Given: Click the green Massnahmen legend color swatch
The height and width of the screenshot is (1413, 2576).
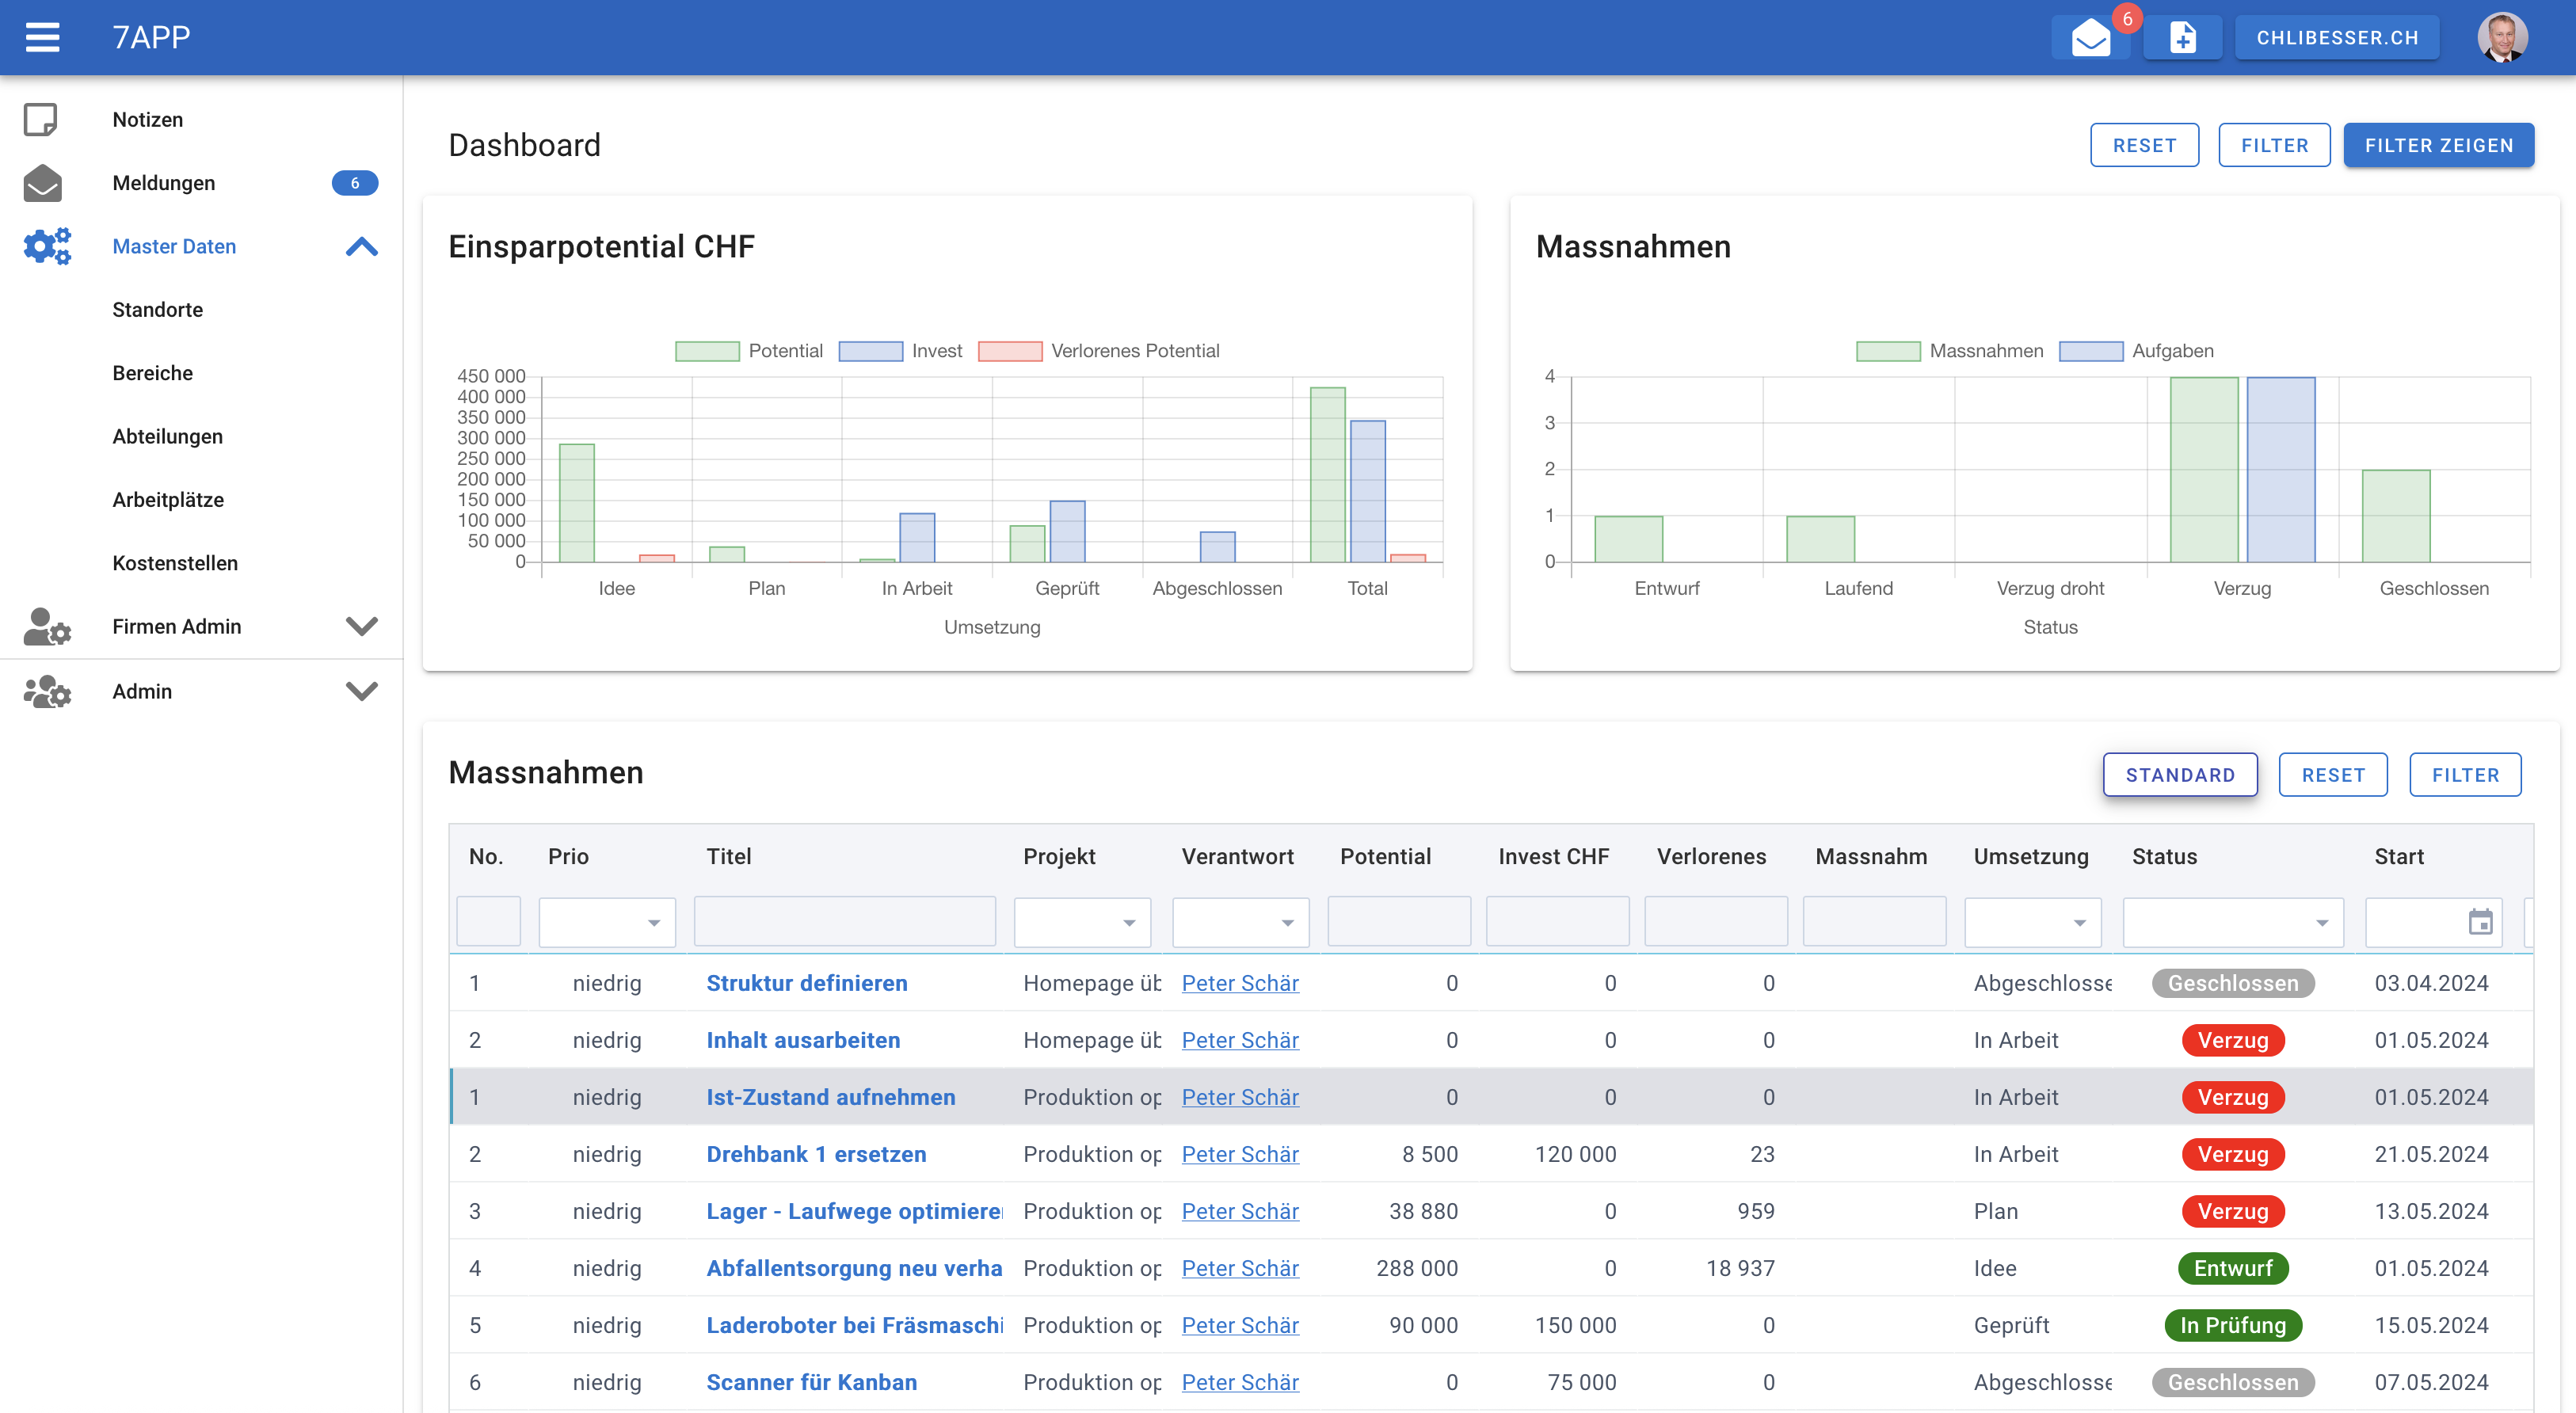Looking at the screenshot, I should pos(1890,351).
